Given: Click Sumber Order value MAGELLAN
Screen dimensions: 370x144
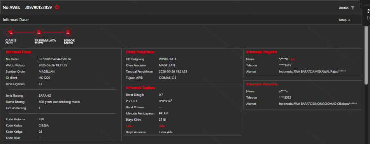Looking at the screenshot, I should click(x=47, y=71).
